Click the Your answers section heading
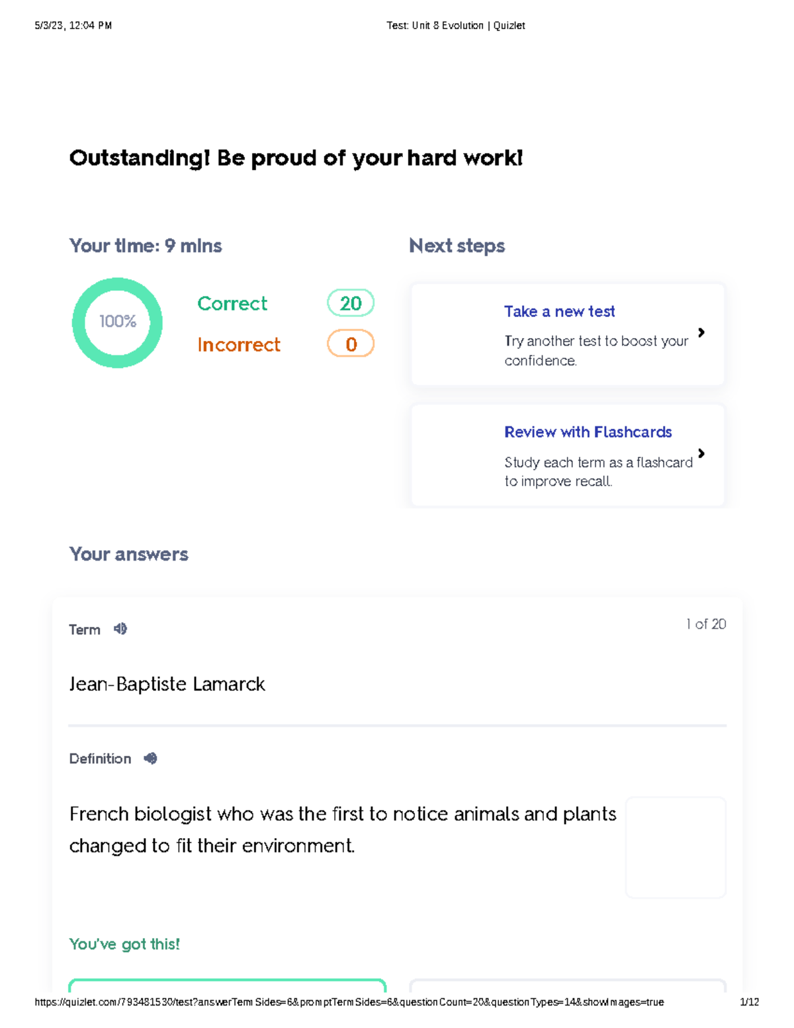 pos(129,554)
